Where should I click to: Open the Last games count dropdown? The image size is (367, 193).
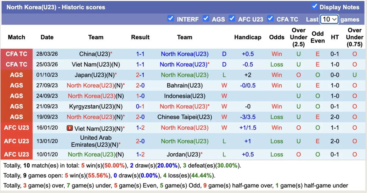point(329,19)
